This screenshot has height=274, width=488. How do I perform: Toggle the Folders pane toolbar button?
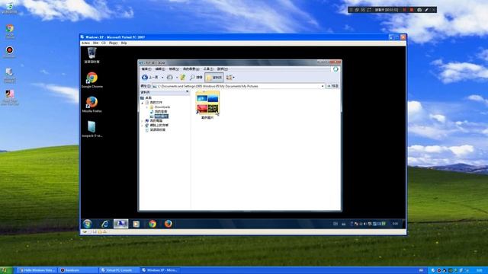click(x=214, y=78)
